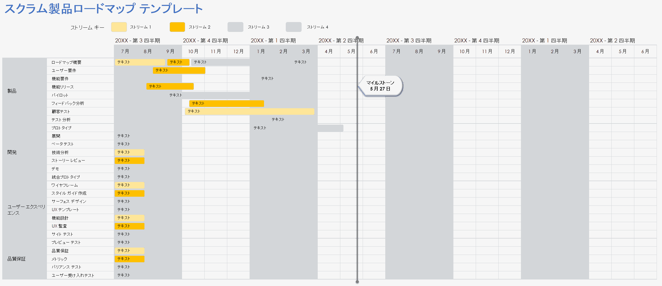Select the 展開 row label
The image size is (662, 286).
(56, 136)
